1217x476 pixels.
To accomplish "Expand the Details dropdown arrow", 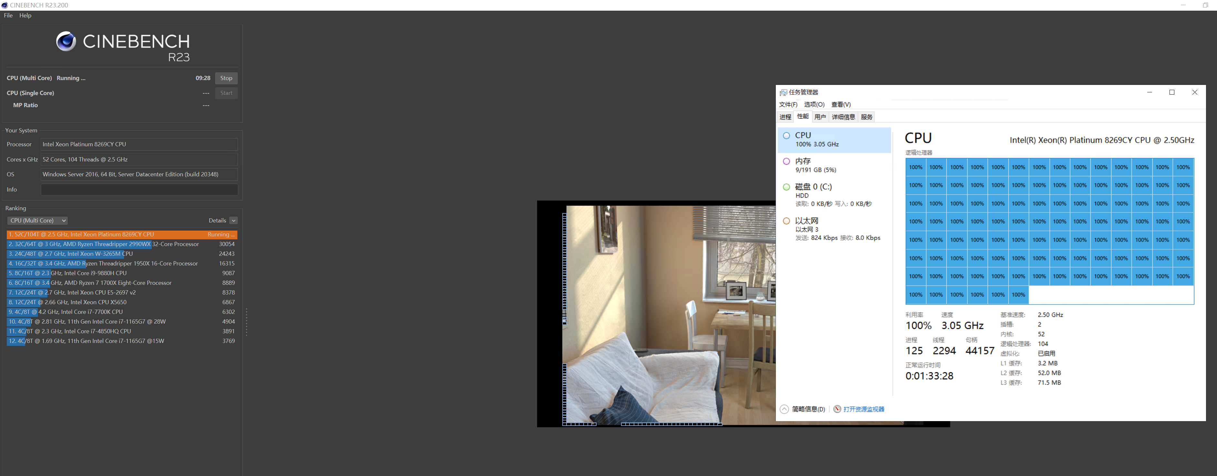I will (234, 221).
